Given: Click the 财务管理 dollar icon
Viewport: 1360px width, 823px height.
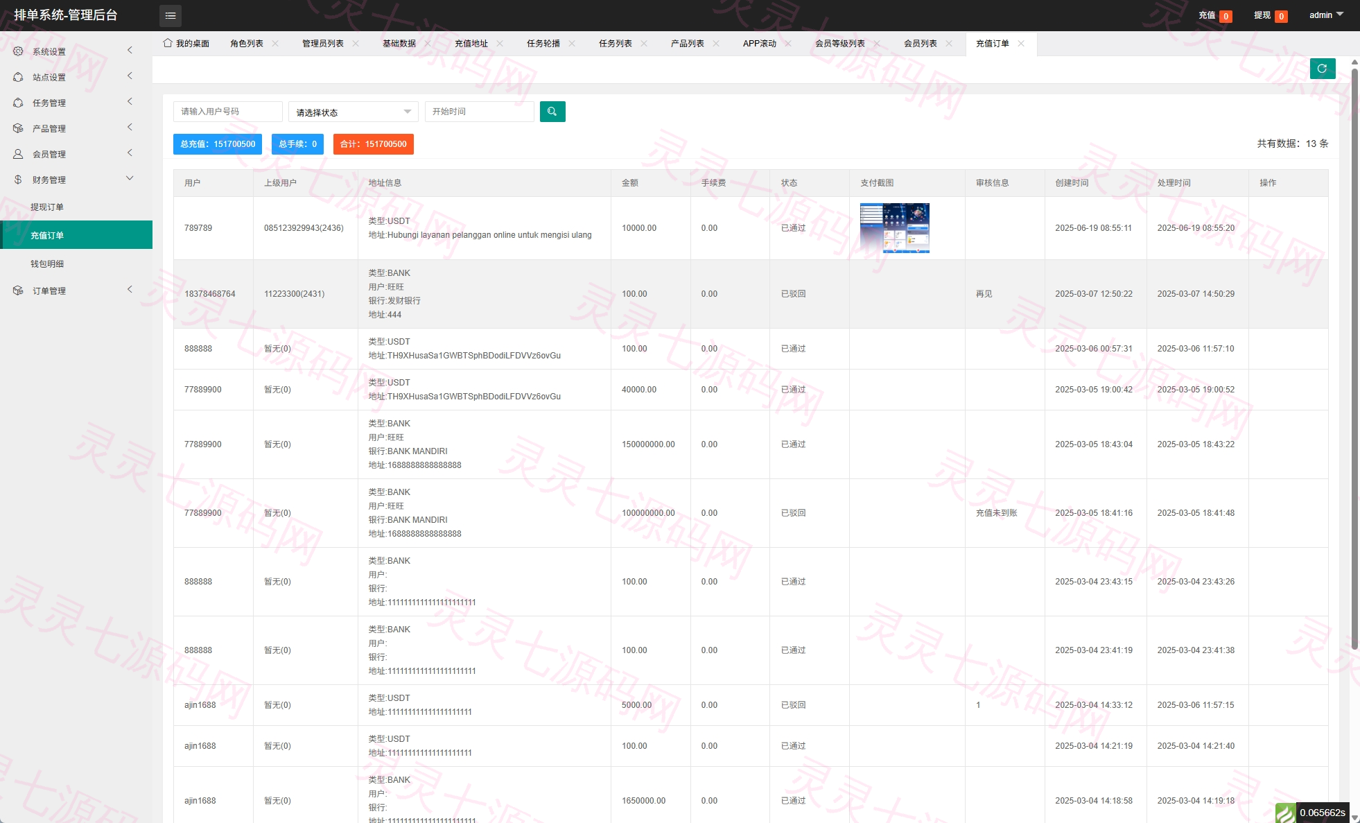Looking at the screenshot, I should click(18, 180).
